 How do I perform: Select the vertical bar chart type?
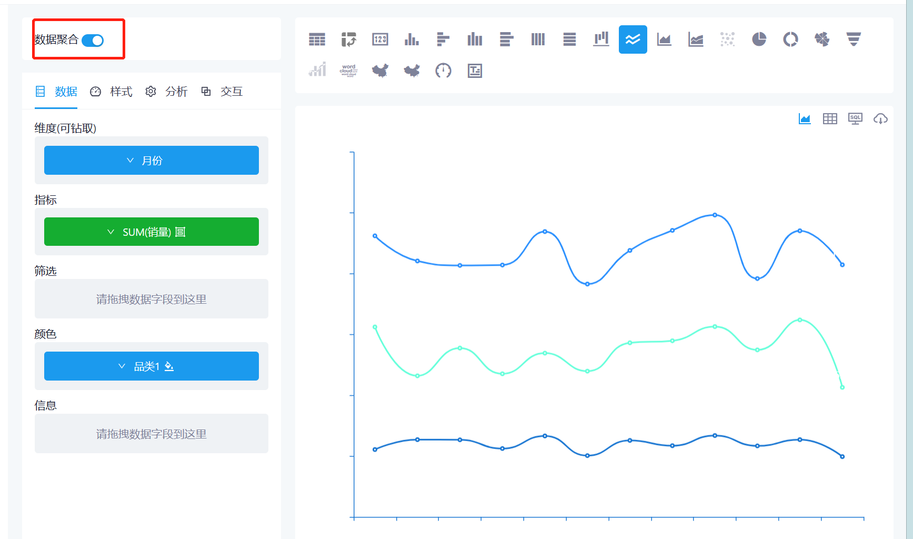pyautogui.click(x=412, y=39)
